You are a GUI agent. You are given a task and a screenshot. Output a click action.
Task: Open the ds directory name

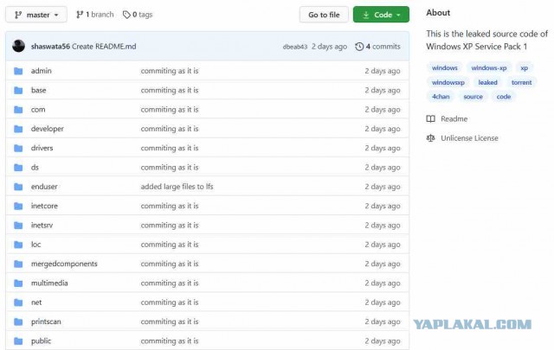[35, 168]
